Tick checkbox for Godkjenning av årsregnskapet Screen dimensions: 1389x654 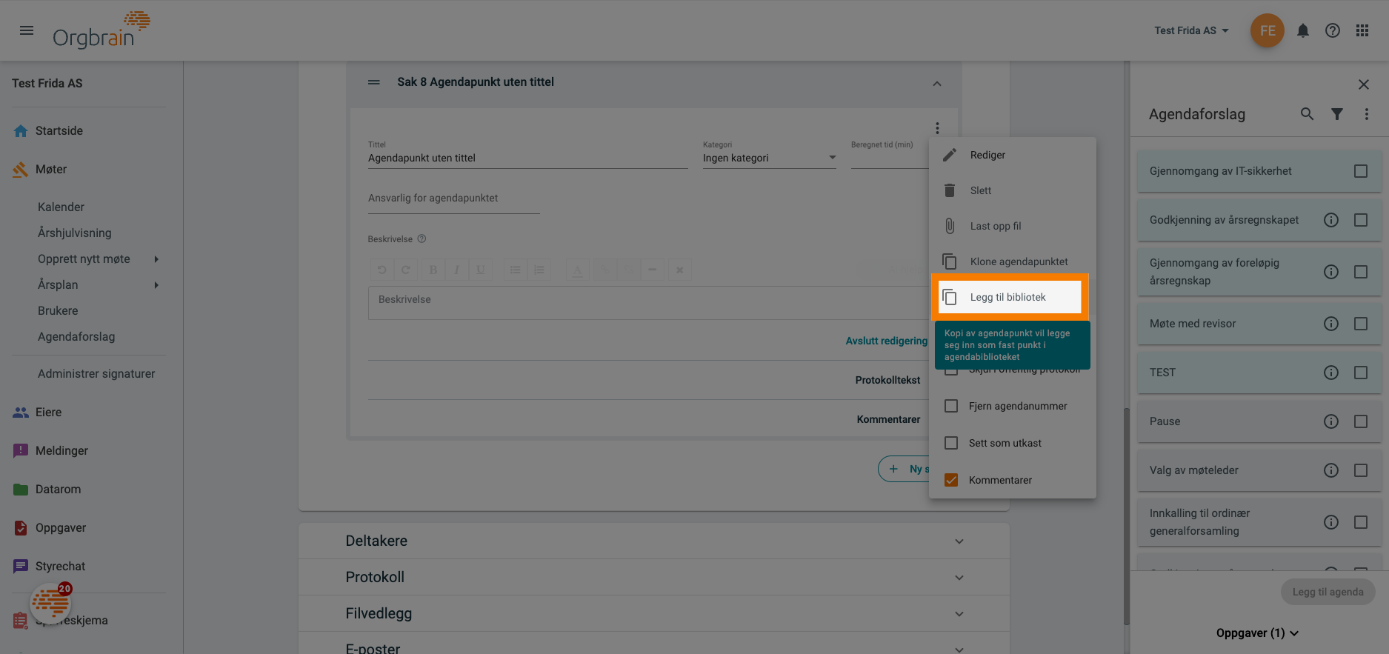[1361, 220]
